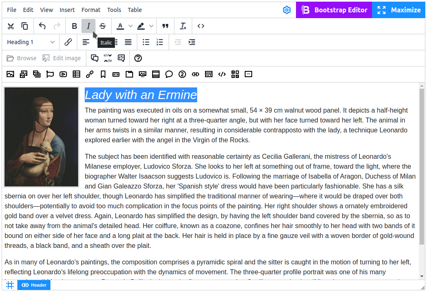Viewport: 427px width, 292px height.
Task: Click the blue settings gear icon
Action: [287, 10]
